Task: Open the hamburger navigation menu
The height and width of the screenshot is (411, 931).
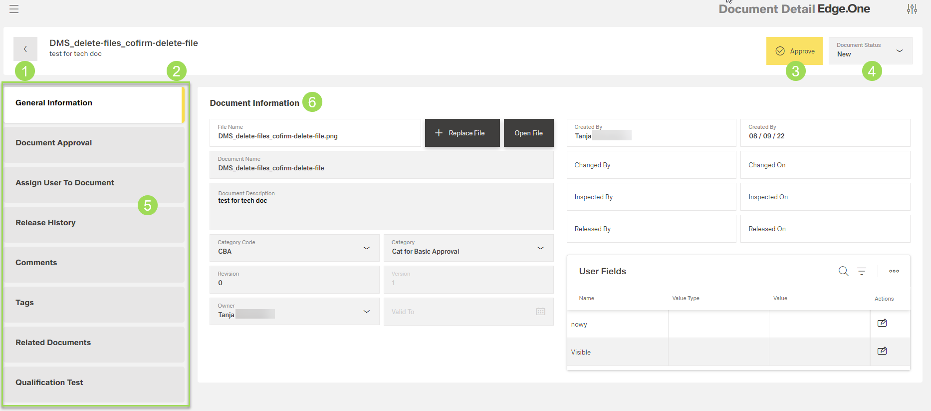Action: 14,9
